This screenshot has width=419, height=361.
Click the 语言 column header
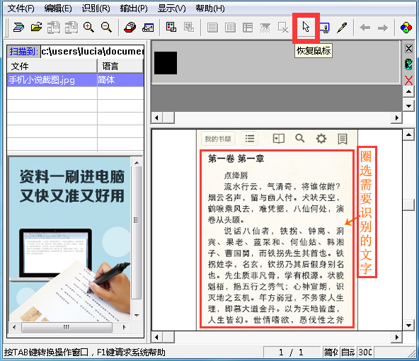[120, 67]
